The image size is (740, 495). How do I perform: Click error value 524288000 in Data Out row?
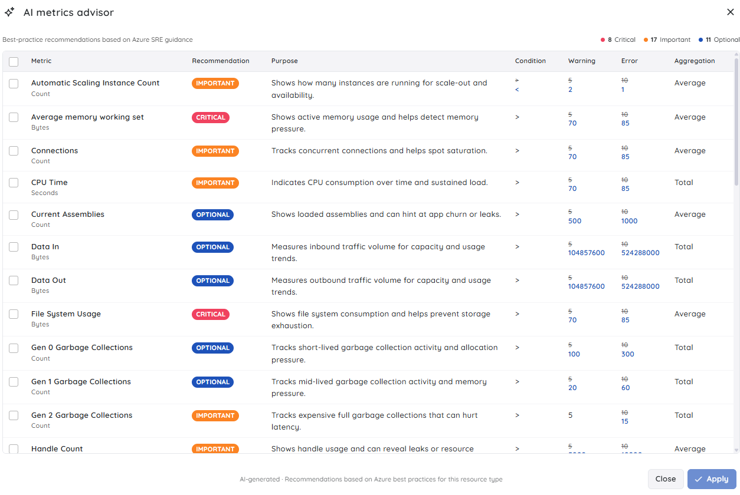[640, 286]
